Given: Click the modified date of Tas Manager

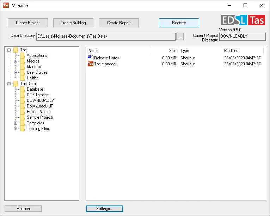Looking at the screenshot, I should coord(242,64).
